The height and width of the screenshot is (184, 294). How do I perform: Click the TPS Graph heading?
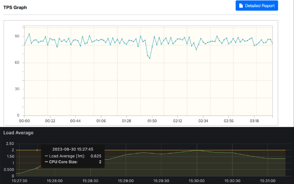coord(15,8)
